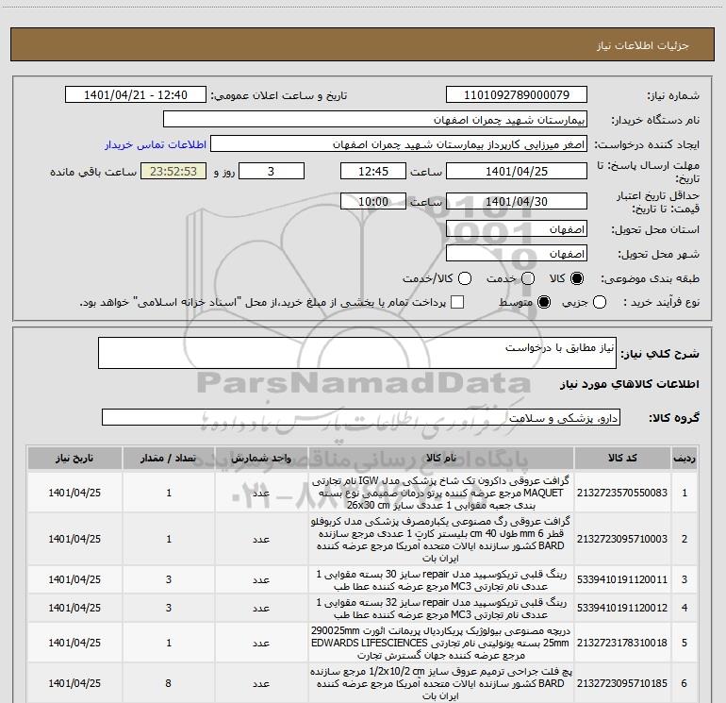726x703 pixels.
Task: Click the remaining time countdown 23:52:53
Action: click(173, 171)
